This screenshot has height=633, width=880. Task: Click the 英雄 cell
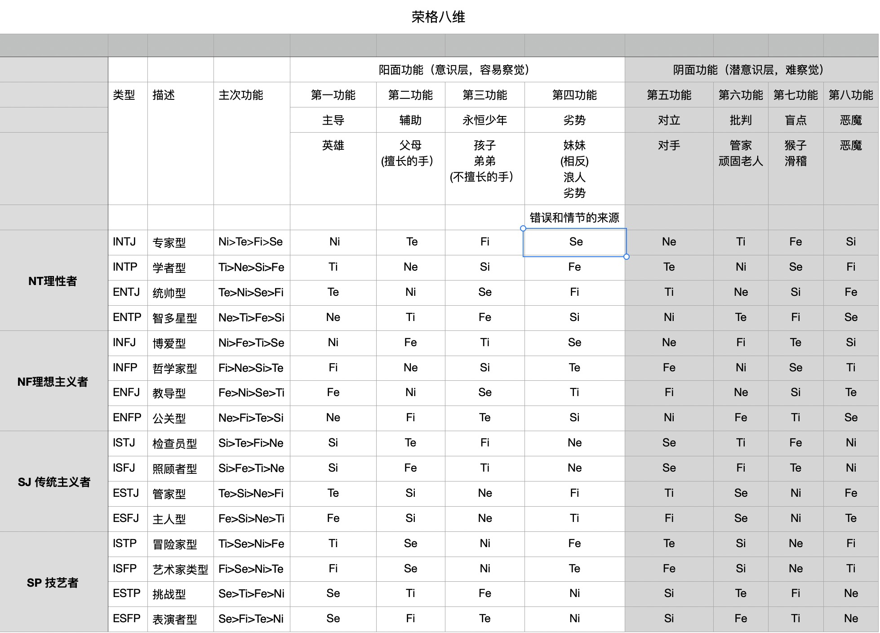click(x=333, y=169)
